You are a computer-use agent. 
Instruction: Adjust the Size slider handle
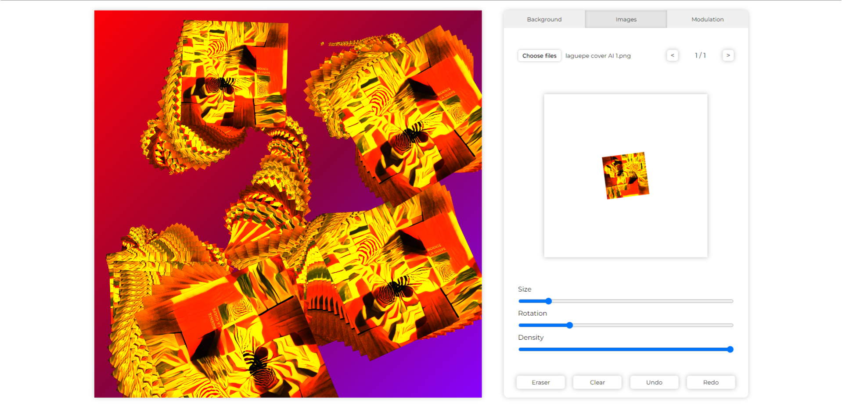point(548,301)
